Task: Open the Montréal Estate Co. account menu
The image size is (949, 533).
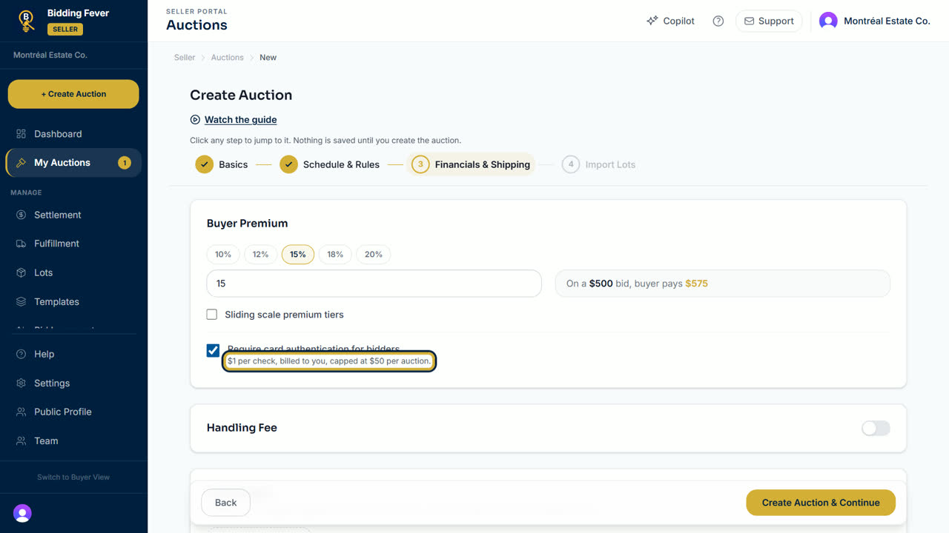Action: click(874, 21)
